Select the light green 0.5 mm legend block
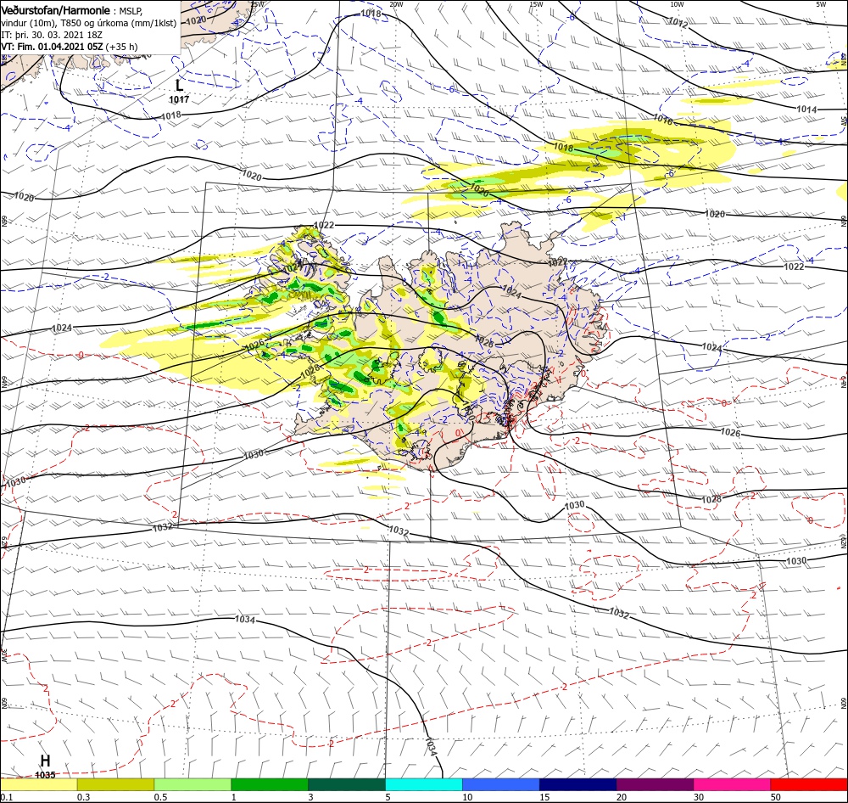Screen dimensions: 848x803 (192, 784)
